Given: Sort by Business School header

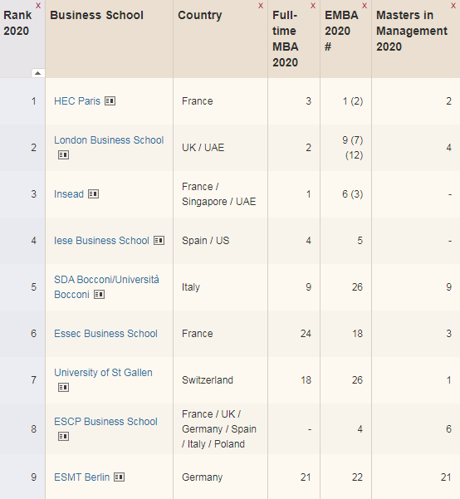Looking at the screenshot, I should coord(97,15).
